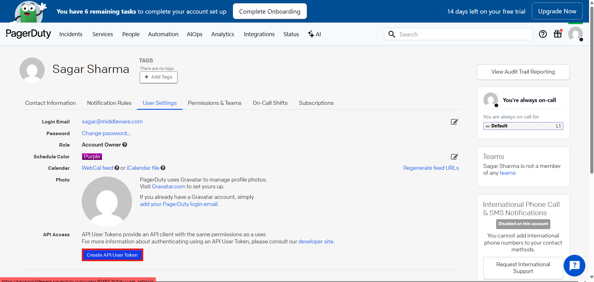Switch to the On-Call Shifts tab
The width and height of the screenshot is (594, 282).
coord(270,103)
